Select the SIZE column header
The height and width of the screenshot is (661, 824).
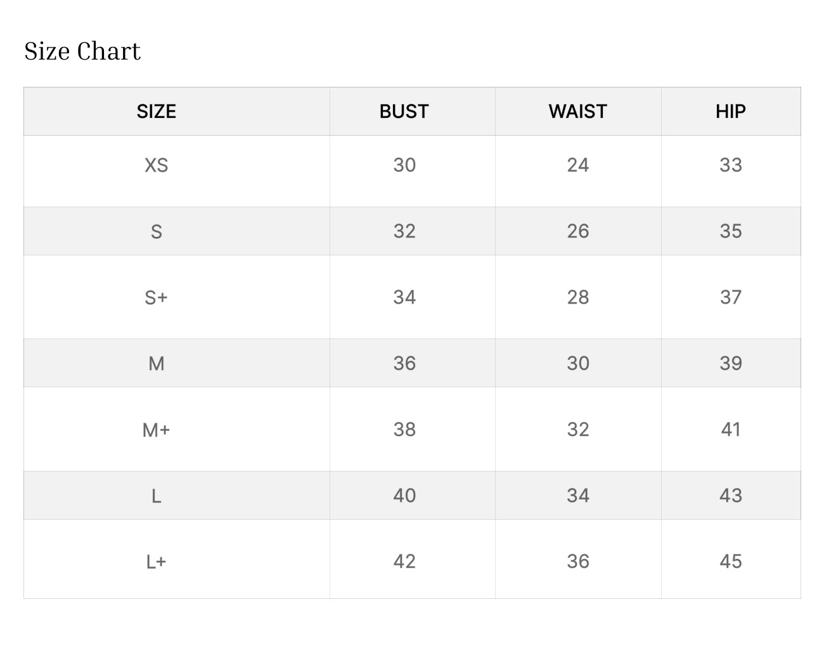point(157,112)
